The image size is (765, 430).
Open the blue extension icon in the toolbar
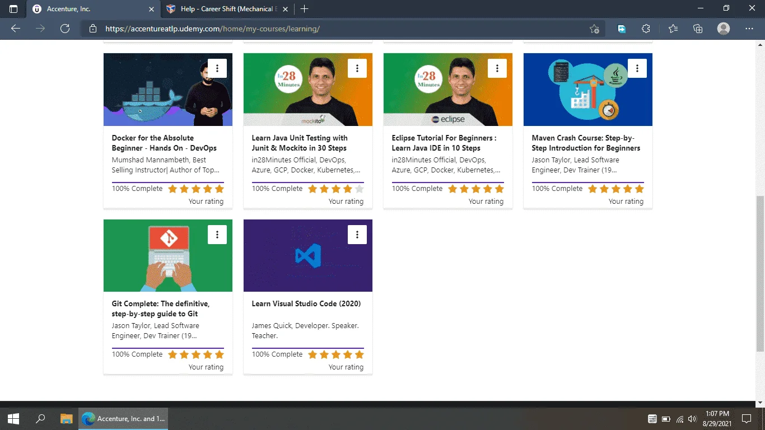click(x=622, y=29)
